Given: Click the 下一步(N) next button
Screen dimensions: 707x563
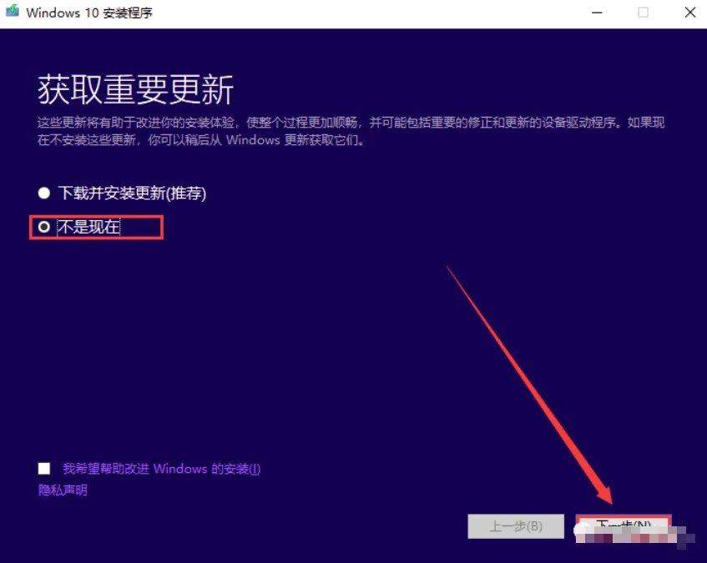Looking at the screenshot, I should pos(624,527).
